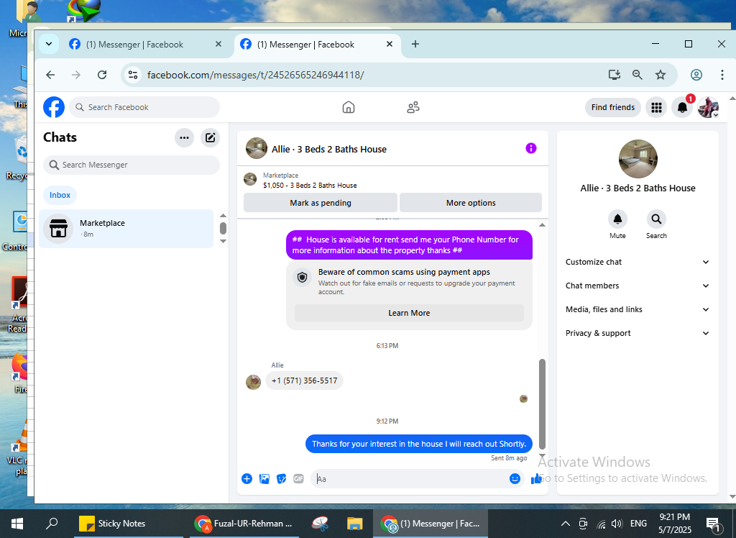Open a new browser tab

click(415, 44)
